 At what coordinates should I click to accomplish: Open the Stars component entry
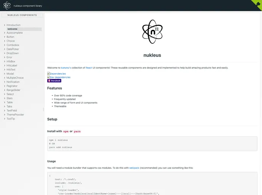pos(10,98)
